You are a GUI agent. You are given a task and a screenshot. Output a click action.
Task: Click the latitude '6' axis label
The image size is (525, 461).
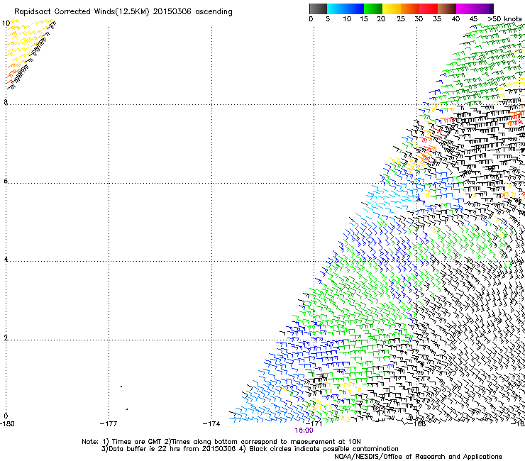click(6, 181)
